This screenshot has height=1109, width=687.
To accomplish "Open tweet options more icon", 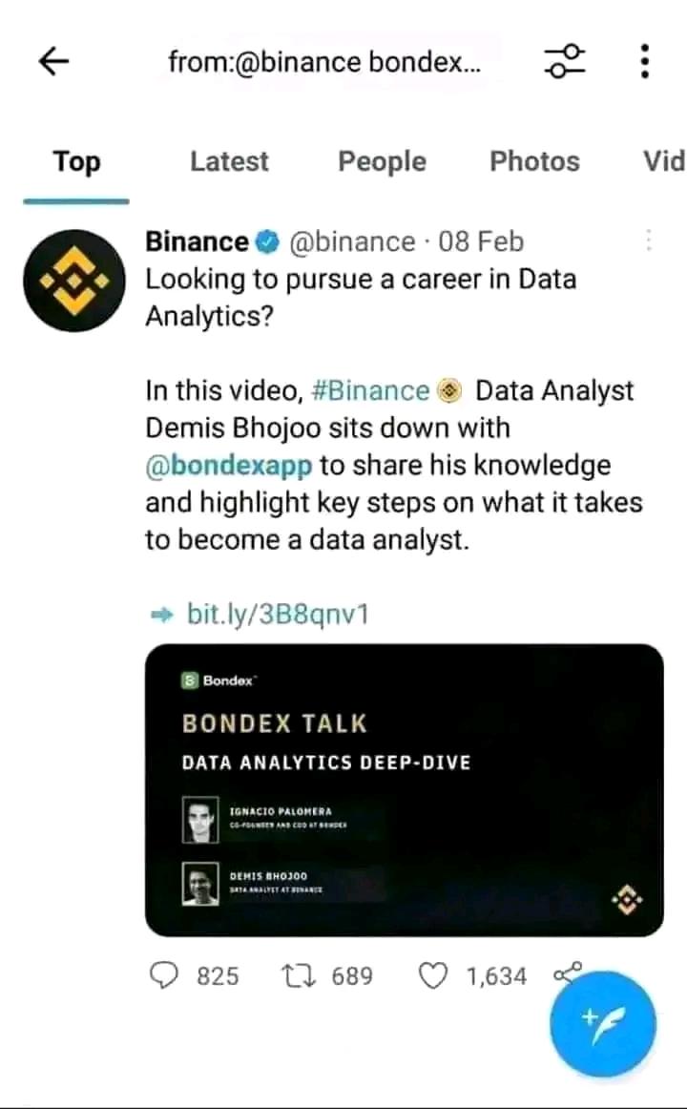I will click(x=649, y=241).
